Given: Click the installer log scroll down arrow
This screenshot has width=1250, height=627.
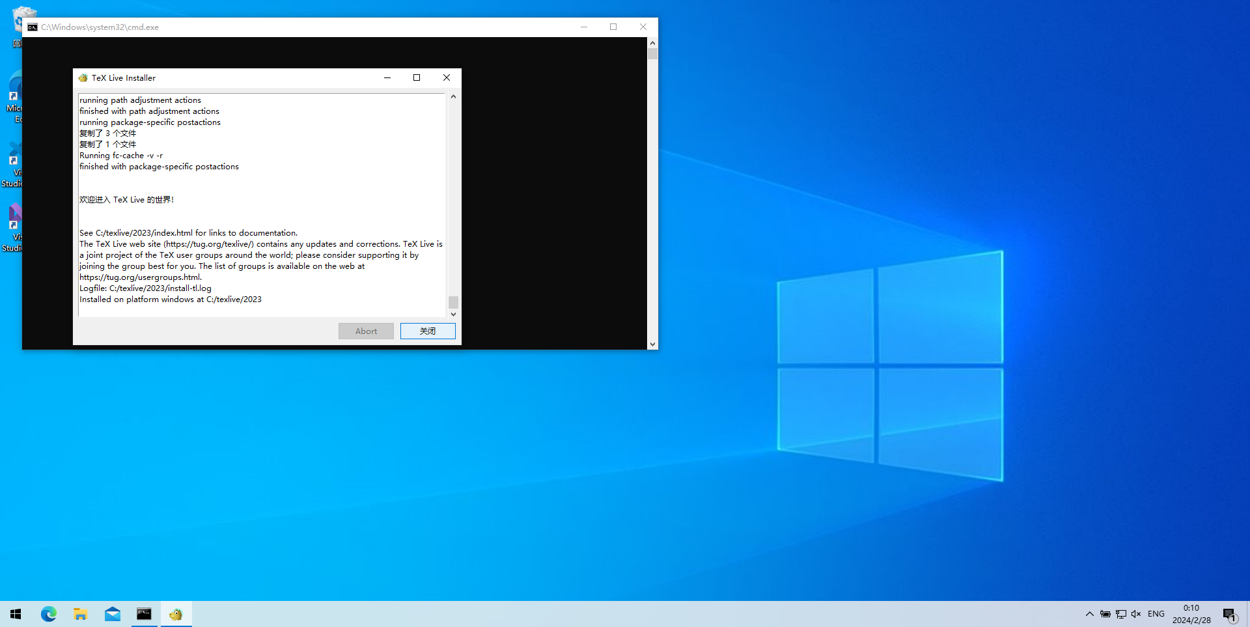Looking at the screenshot, I should (453, 314).
